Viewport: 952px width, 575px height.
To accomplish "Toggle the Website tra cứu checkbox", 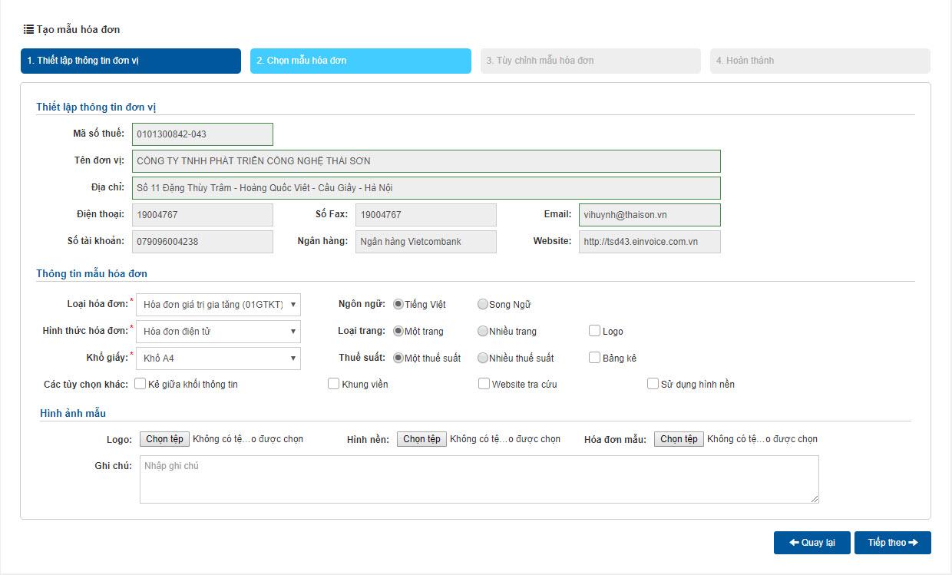I will click(x=484, y=384).
